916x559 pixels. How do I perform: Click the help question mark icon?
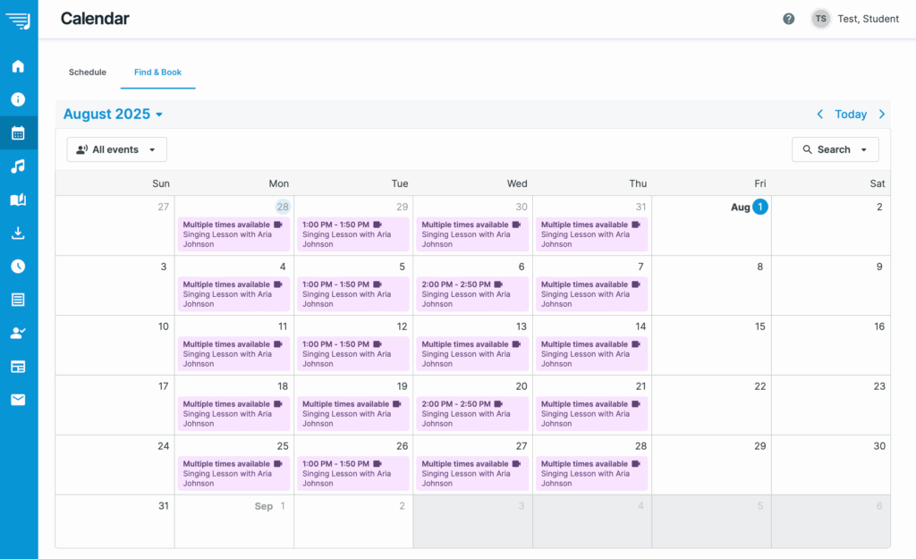click(x=788, y=19)
